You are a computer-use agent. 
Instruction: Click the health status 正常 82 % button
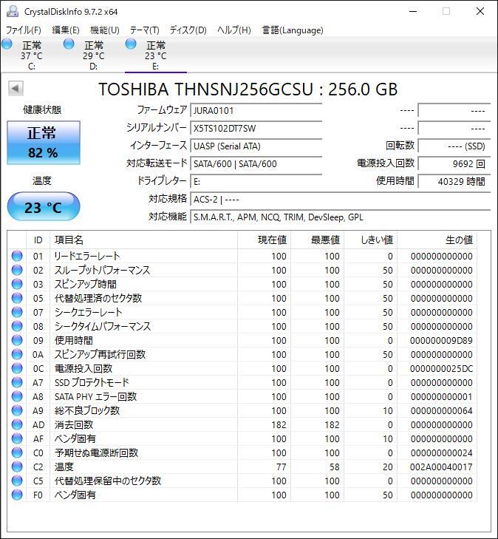(x=44, y=143)
